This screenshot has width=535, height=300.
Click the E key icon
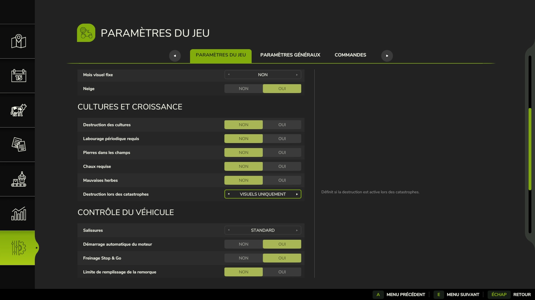click(x=439, y=294)
